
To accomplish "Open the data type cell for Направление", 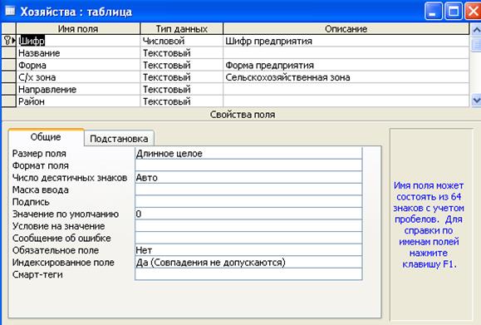I will [x=182, y=89].
